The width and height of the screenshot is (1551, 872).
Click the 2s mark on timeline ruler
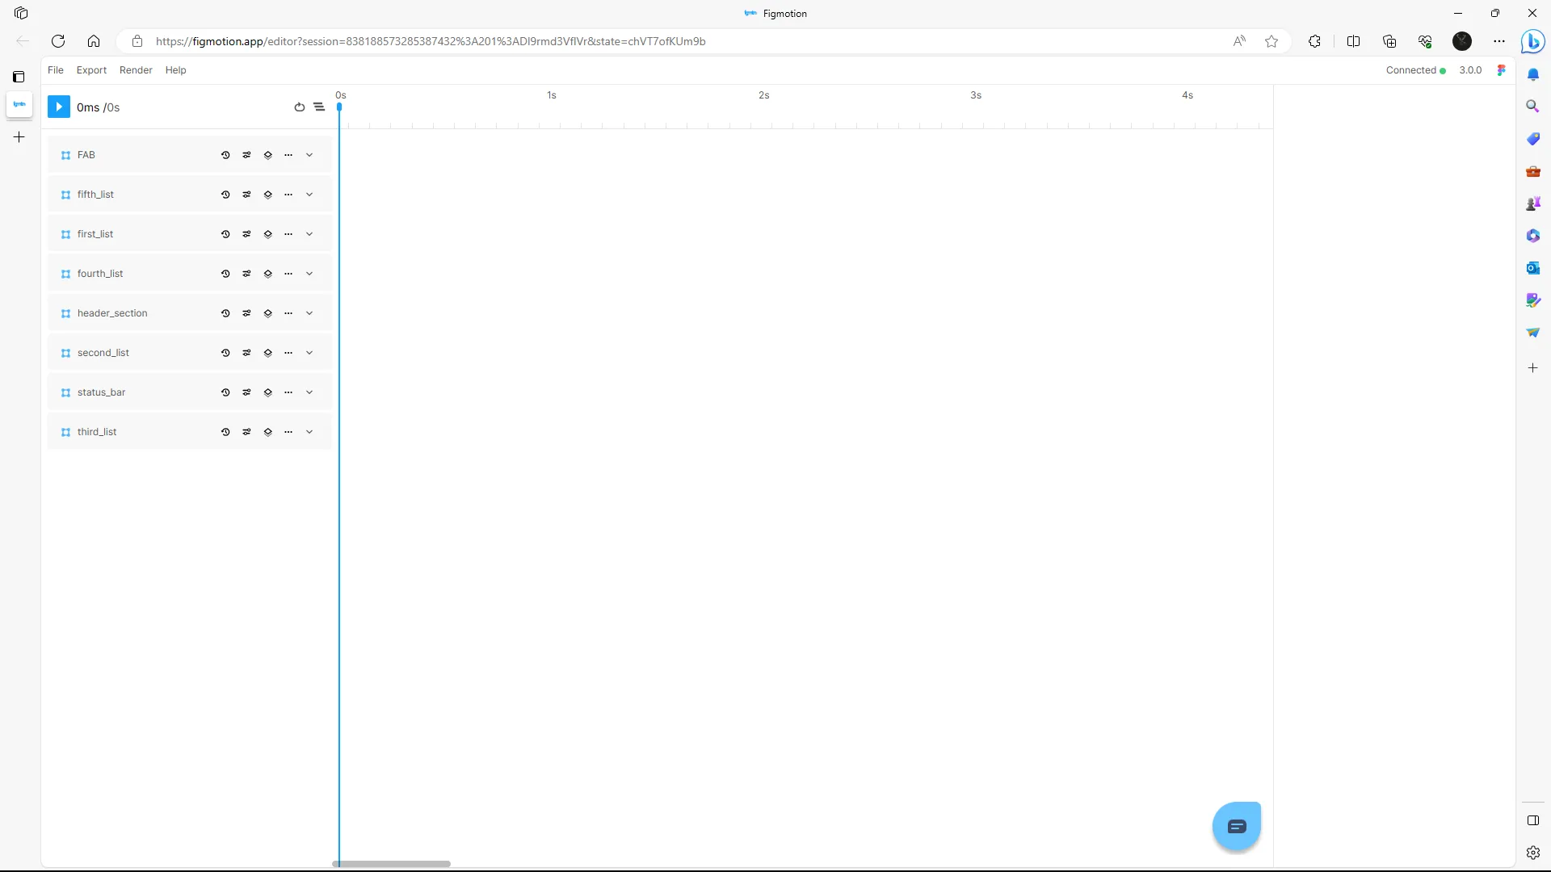coord(763,95)
